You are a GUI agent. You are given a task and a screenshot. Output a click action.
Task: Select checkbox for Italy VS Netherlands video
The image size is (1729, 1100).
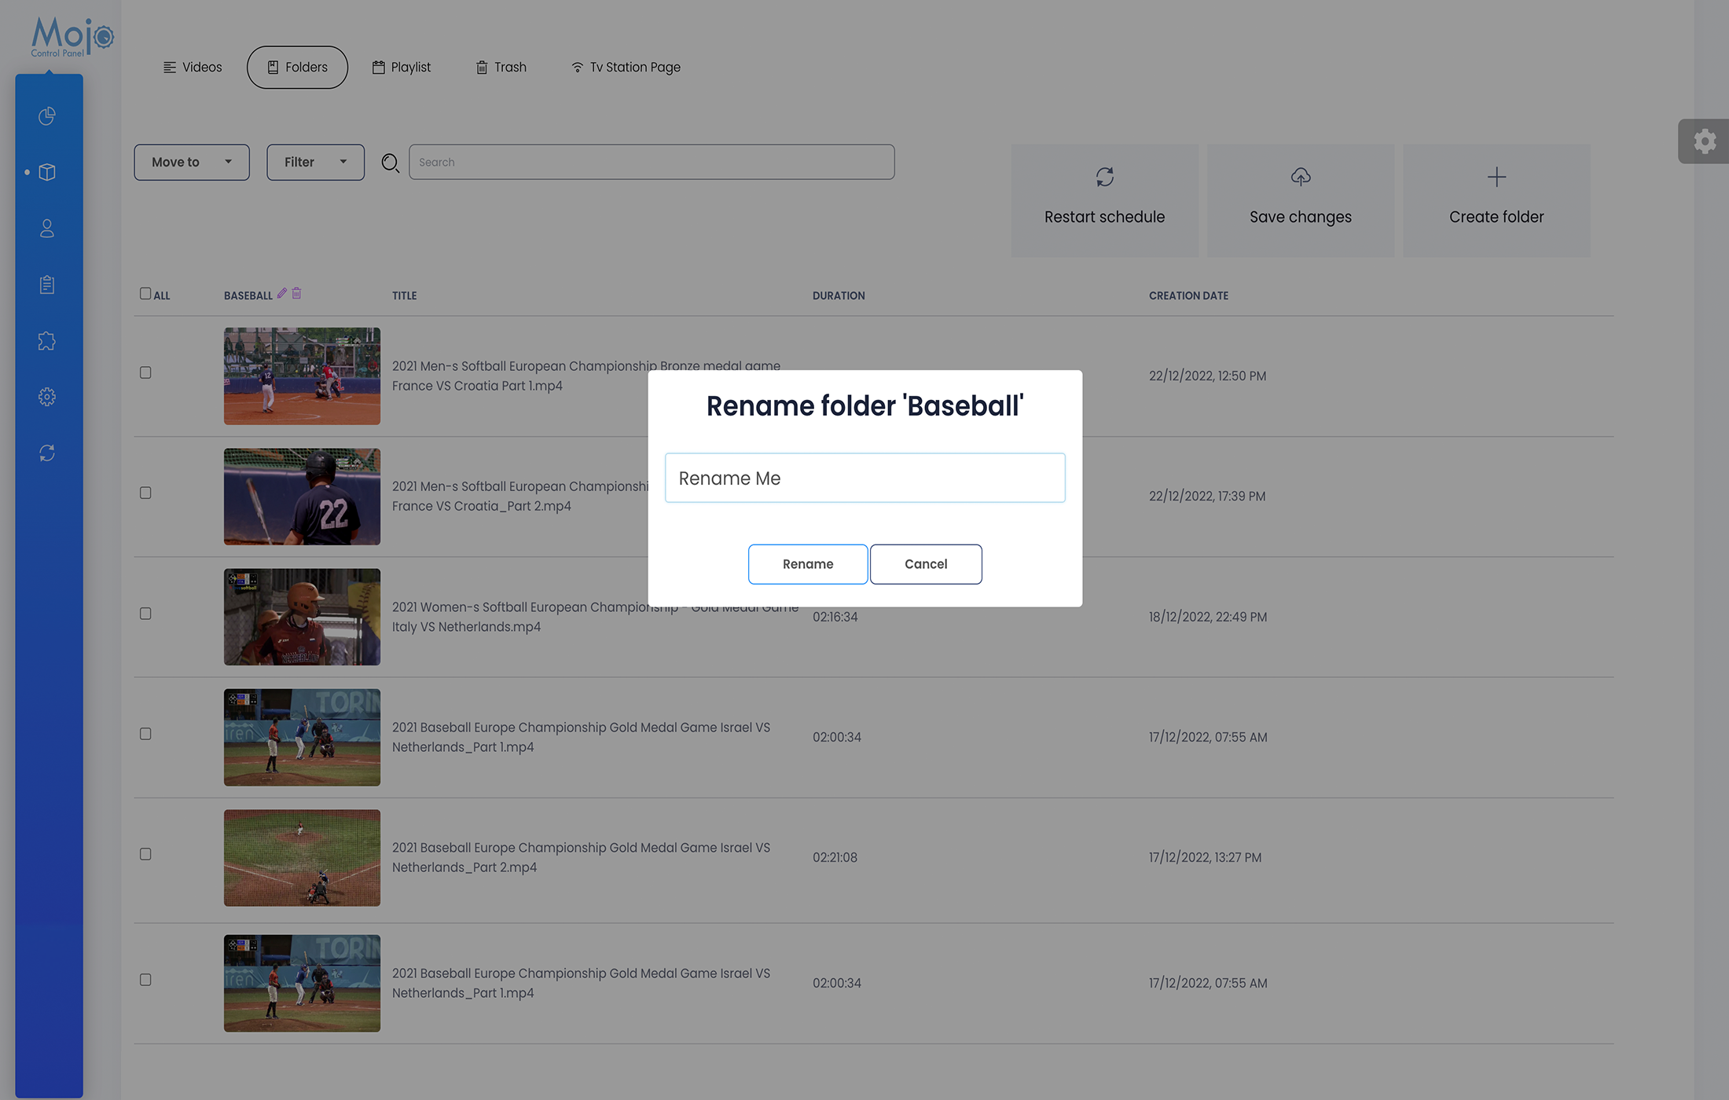point(145,614)
